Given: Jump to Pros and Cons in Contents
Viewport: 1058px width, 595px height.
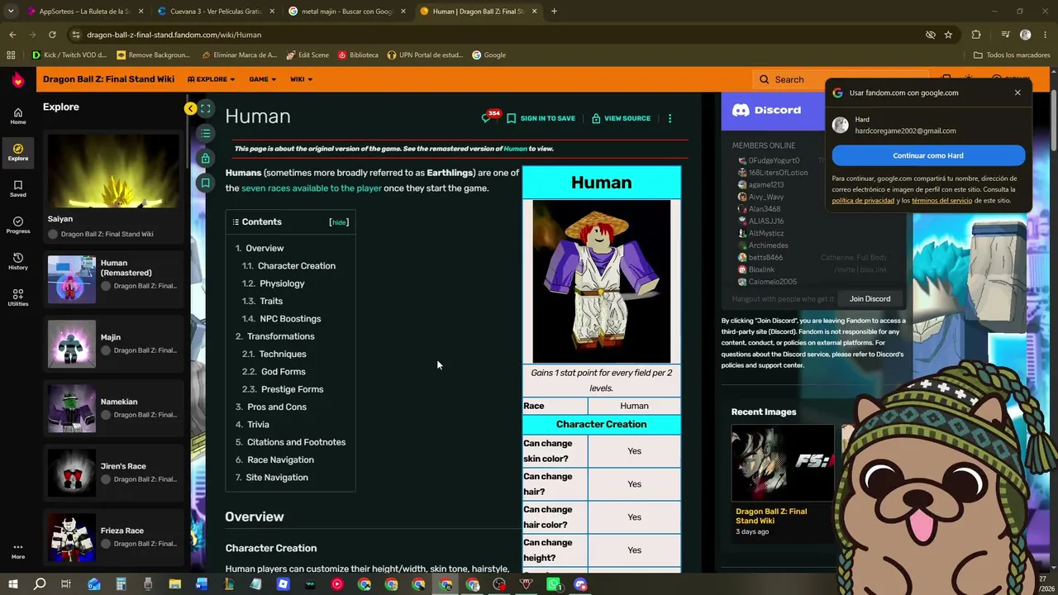Looking at the screenshot, I should point(277,407).
